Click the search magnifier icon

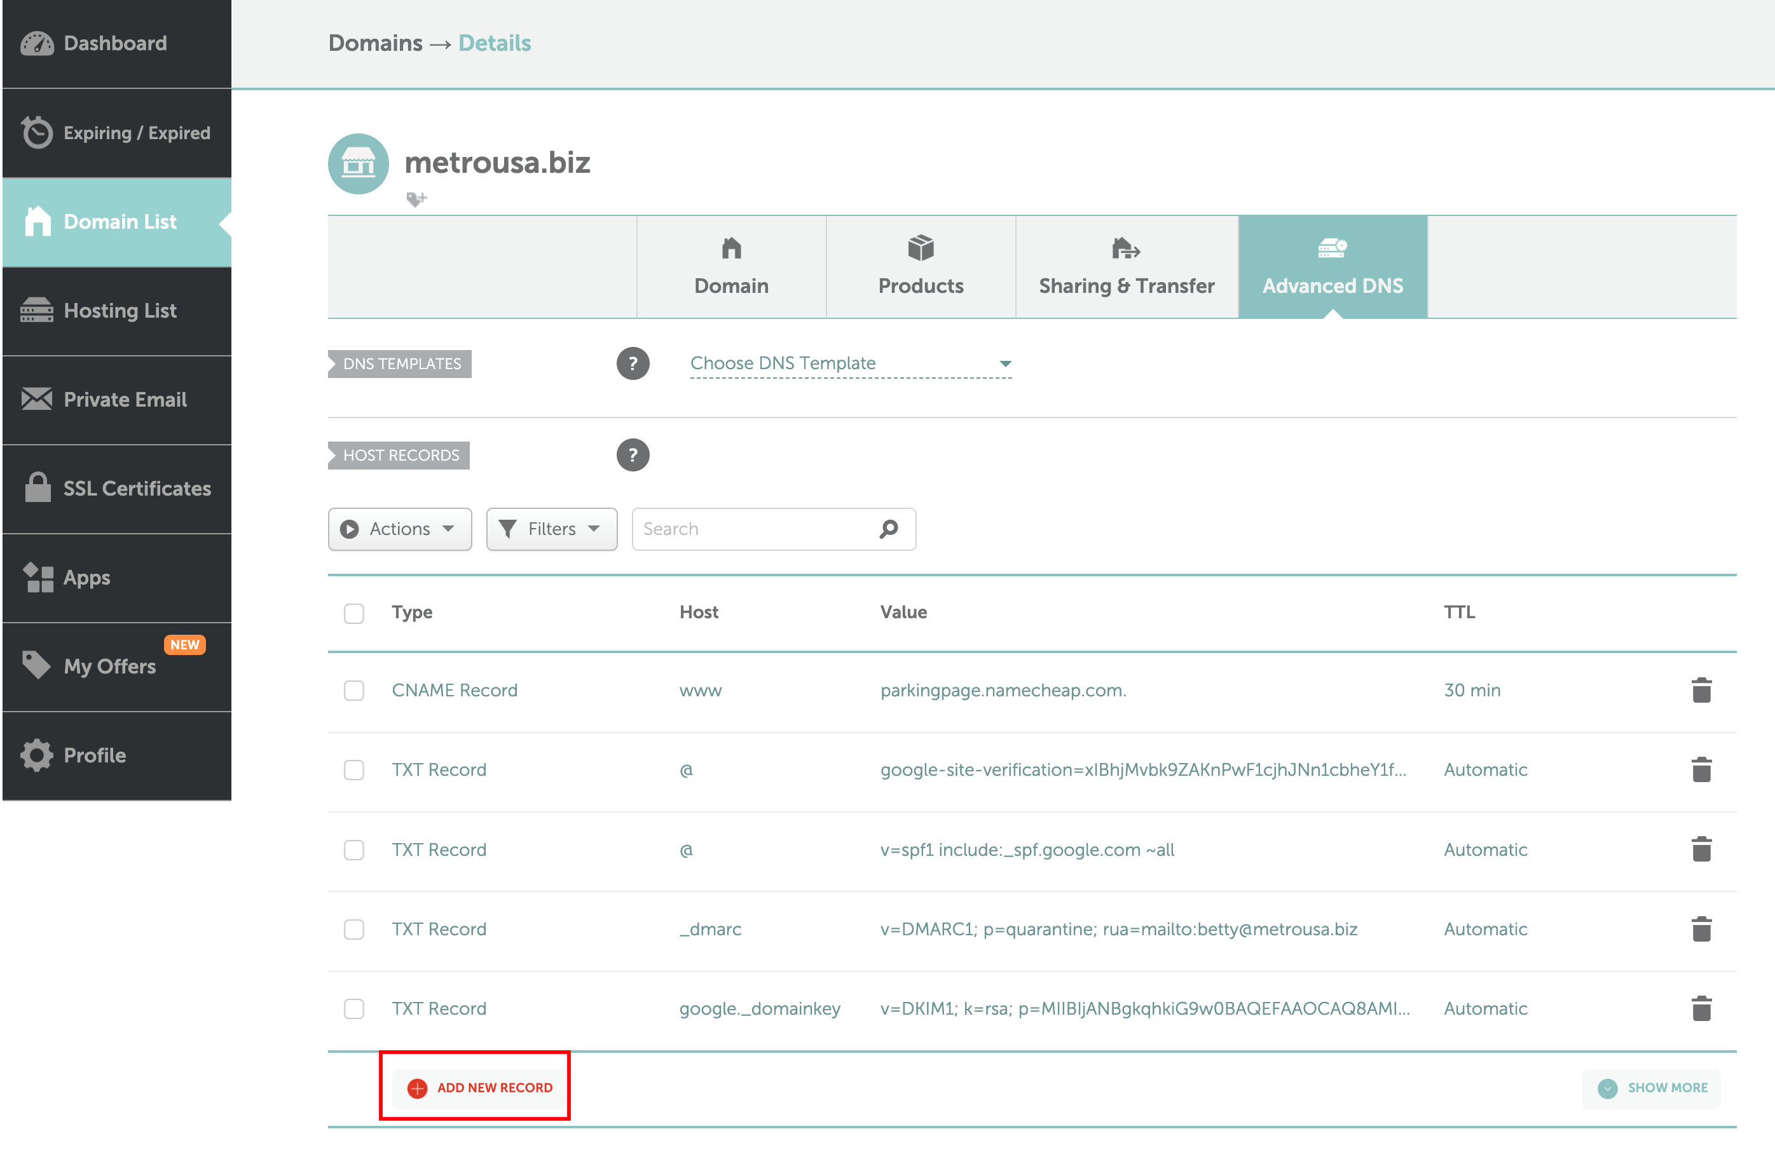coord(888,529)
